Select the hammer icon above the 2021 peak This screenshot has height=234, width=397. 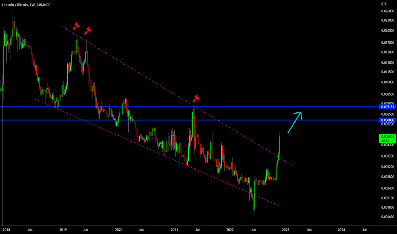click(196, 98)
